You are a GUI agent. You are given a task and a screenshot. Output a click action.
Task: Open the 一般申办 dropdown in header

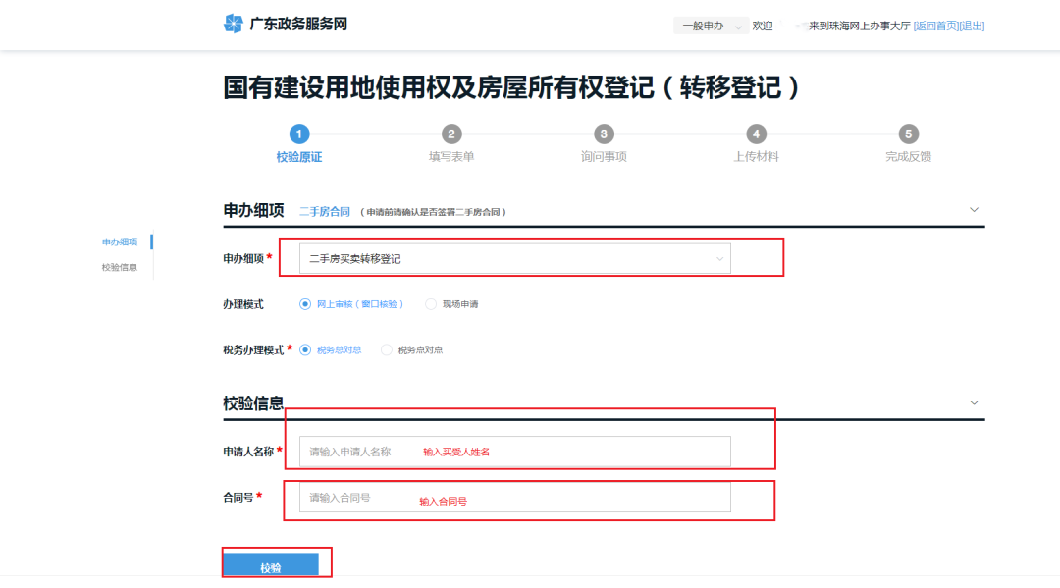(711, 27)
